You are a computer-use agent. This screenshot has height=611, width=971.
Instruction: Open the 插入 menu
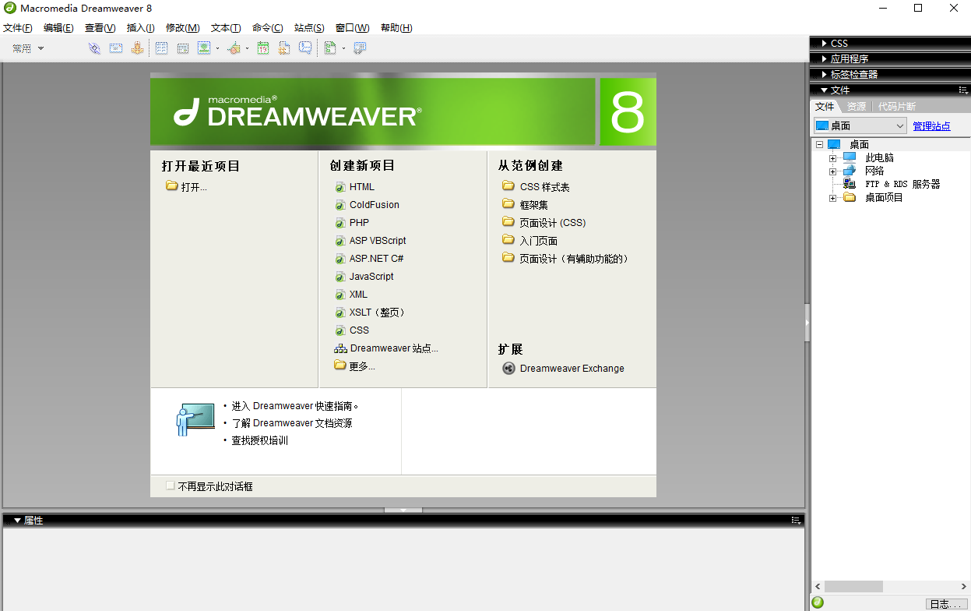pos(140,27)
